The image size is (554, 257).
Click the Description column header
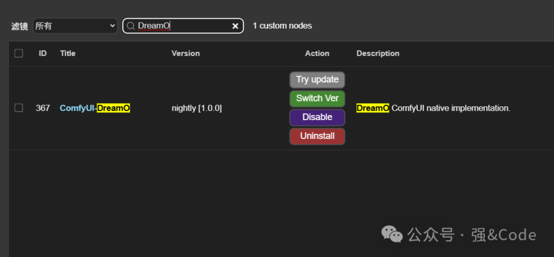(x=378, y=53)
